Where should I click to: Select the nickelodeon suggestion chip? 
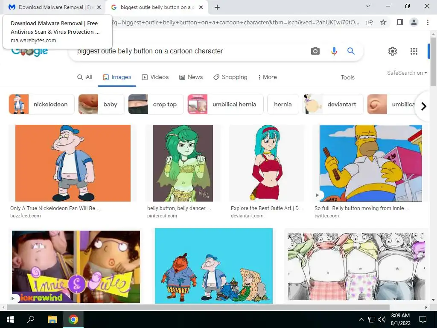point(42,104)
